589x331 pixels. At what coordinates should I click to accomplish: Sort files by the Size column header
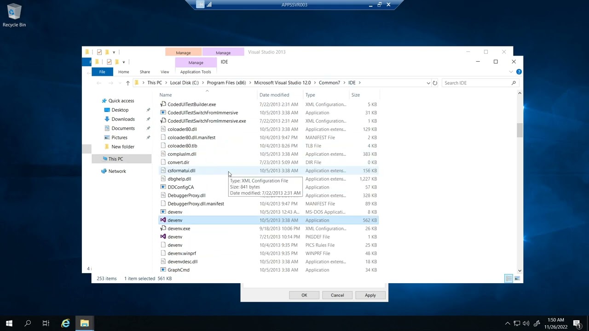pyautogui.click(x=364, y=95)
